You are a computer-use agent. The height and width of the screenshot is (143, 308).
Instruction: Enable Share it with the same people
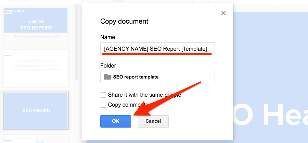(103, 95)
